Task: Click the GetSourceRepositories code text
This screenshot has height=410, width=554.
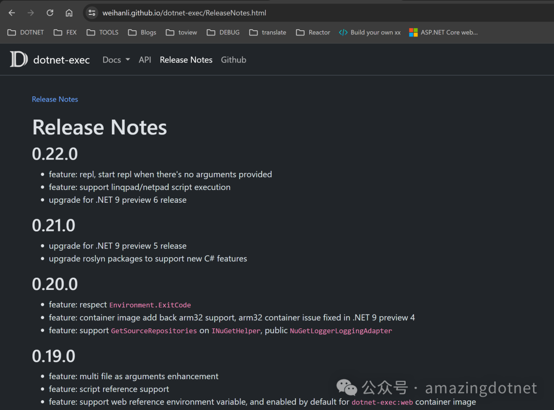Action: [154, 331]
